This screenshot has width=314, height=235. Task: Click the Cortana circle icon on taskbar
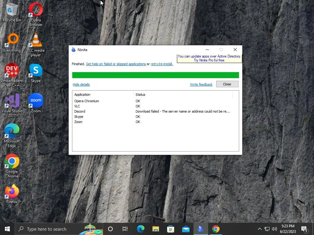(x=110, y=229)
